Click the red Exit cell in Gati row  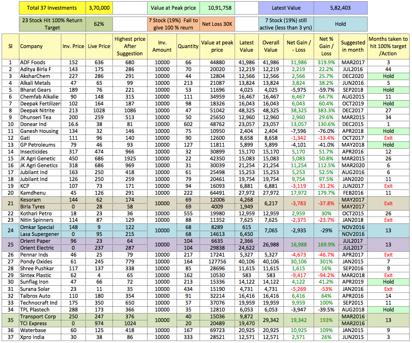point(388,138)
